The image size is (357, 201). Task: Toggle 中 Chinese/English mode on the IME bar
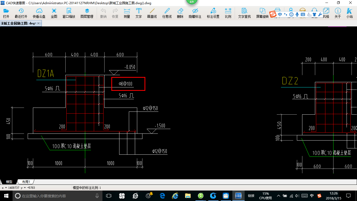[280, 14]
